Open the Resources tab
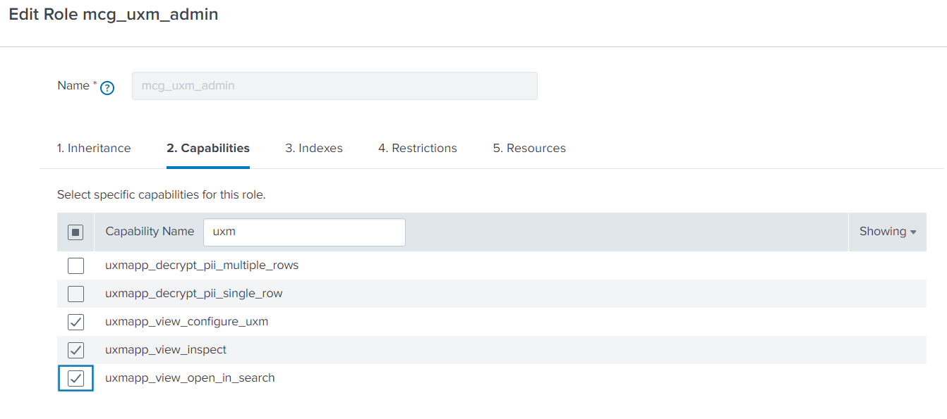This screenshot has height=419, width=947. tap(529, 148)
